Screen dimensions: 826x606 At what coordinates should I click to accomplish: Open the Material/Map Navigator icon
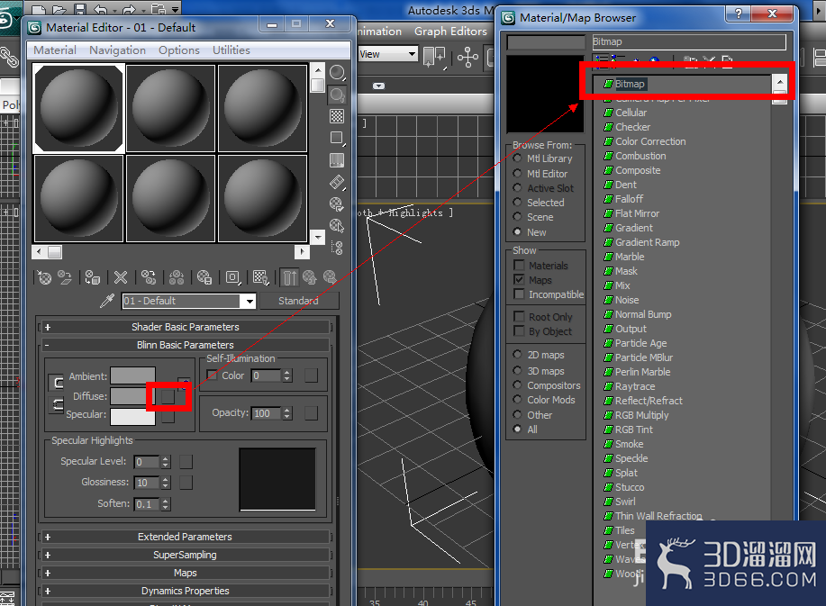pos(337,248)
